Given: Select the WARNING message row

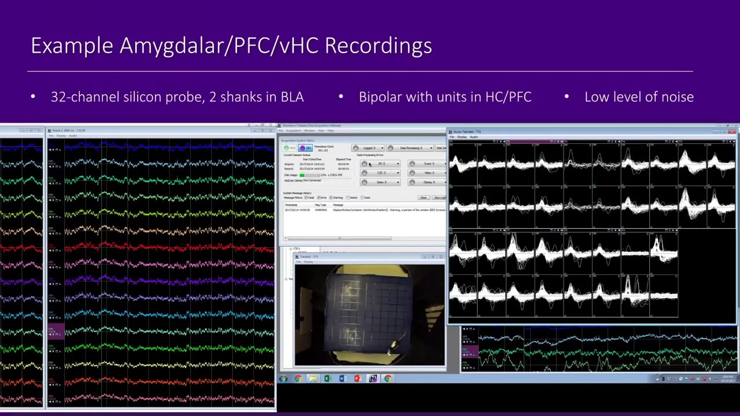Looking at the screenshot, I should point(365,210).
